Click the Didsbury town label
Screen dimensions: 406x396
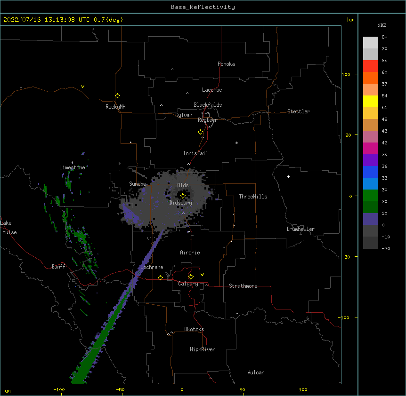click(x=181, y=203)
